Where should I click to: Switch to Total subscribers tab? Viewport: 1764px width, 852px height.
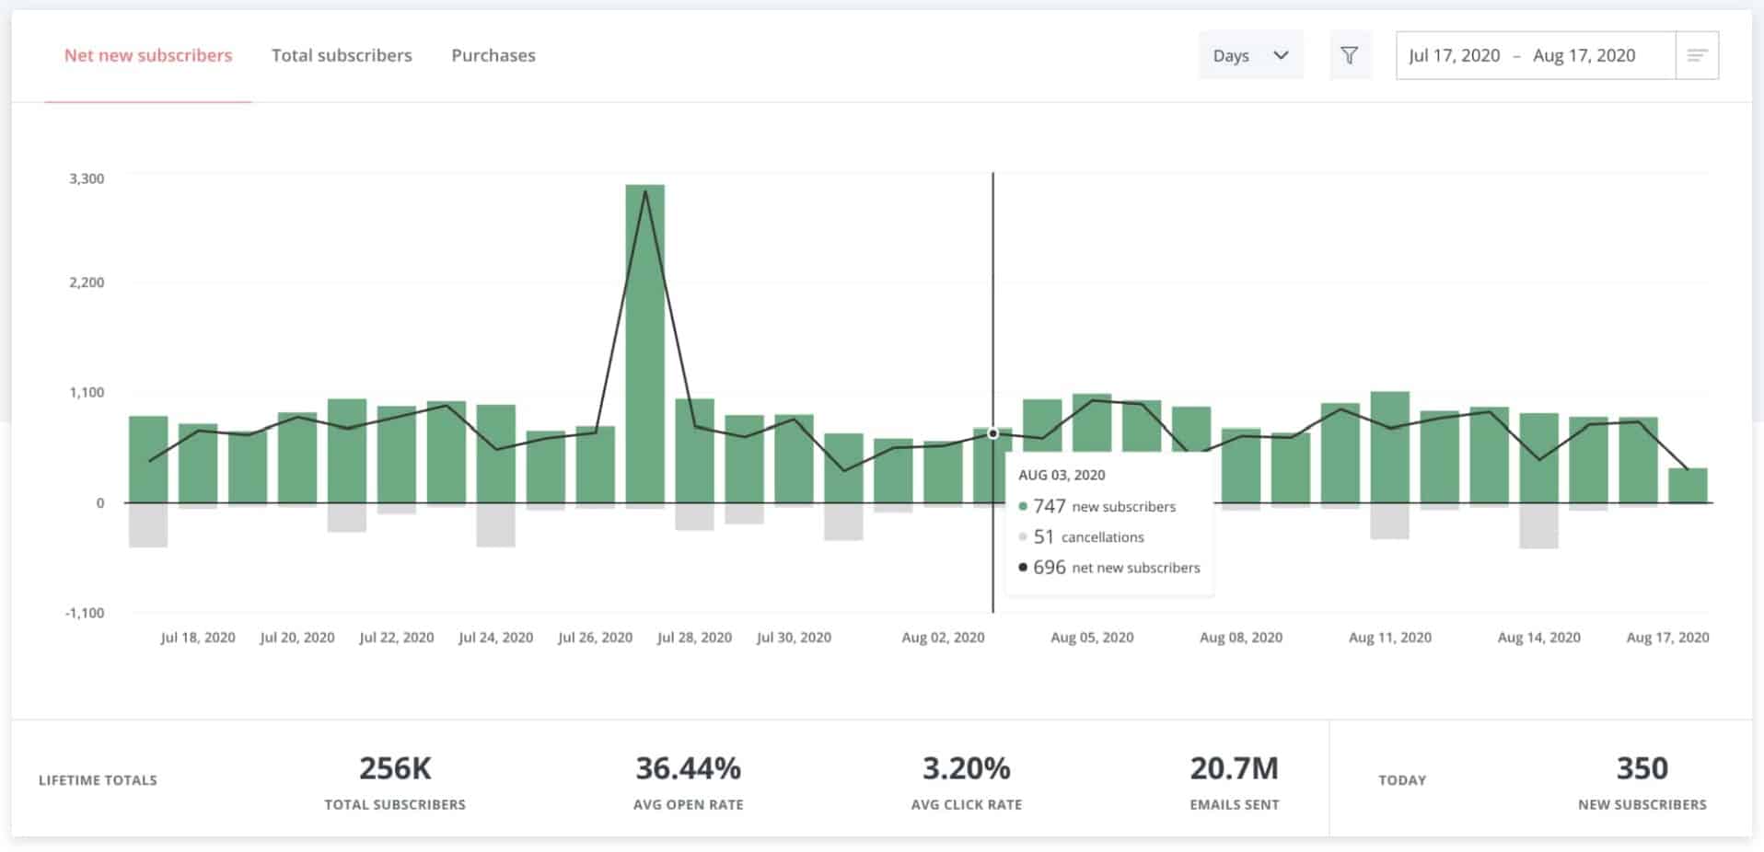pos(342,55)
